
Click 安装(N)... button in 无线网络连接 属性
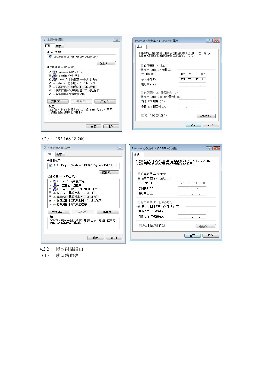[x=58, y=212]
